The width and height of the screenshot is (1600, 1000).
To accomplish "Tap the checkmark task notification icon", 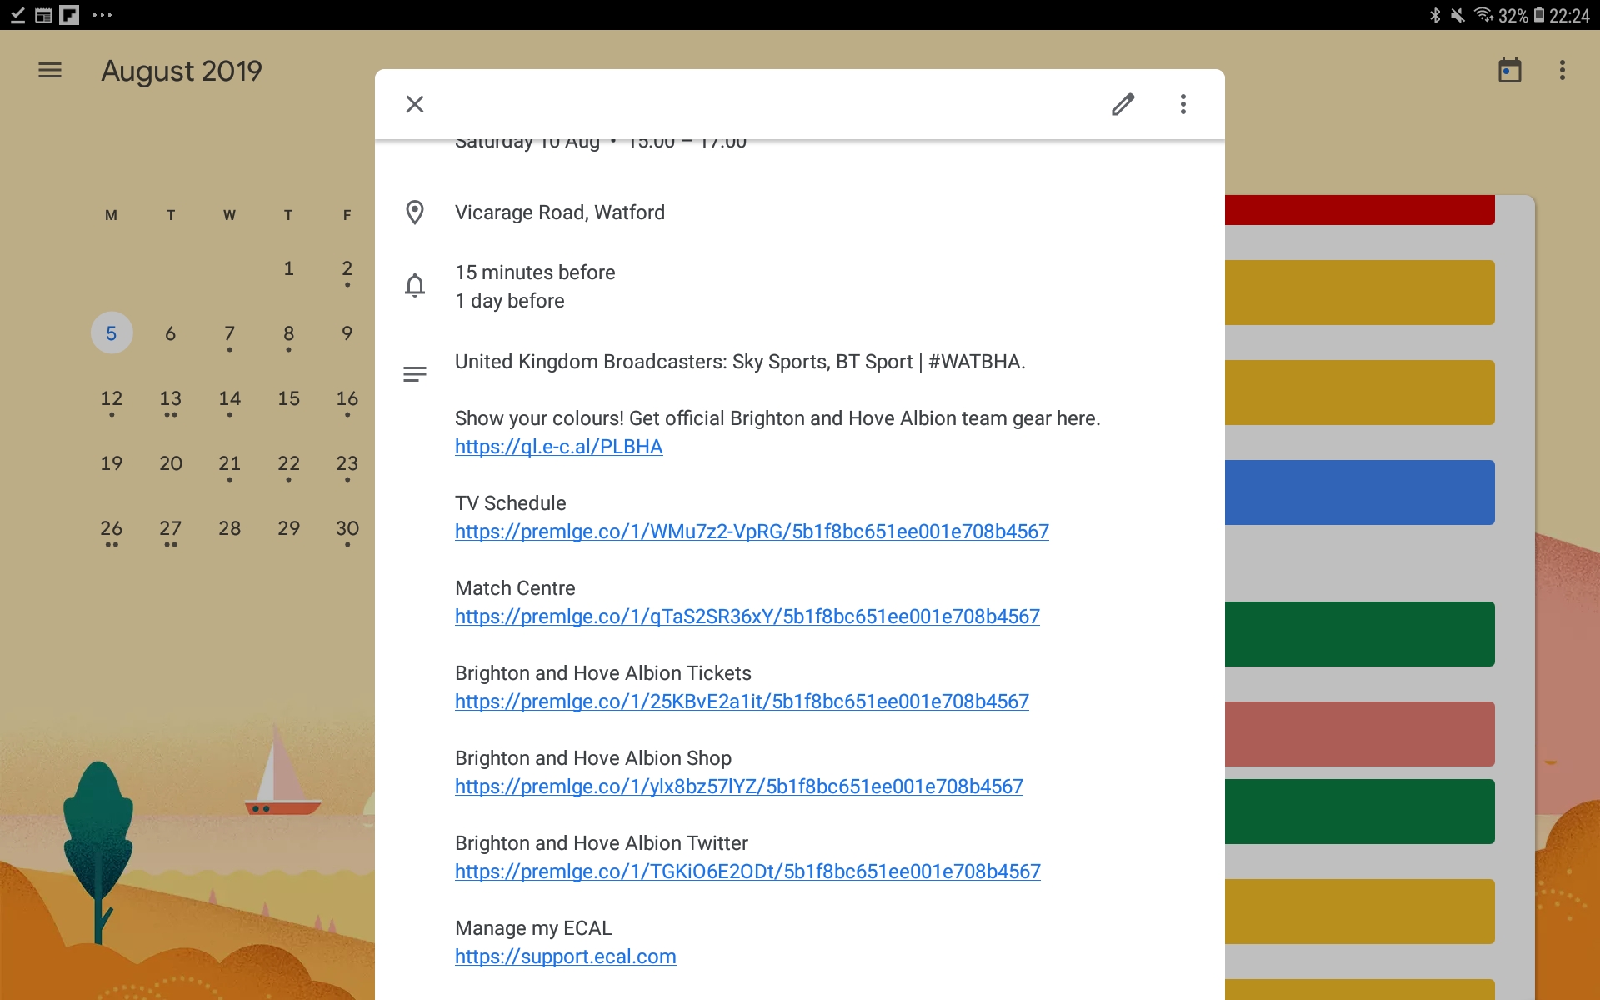I will pyautogui.click(x=17, y=15).
